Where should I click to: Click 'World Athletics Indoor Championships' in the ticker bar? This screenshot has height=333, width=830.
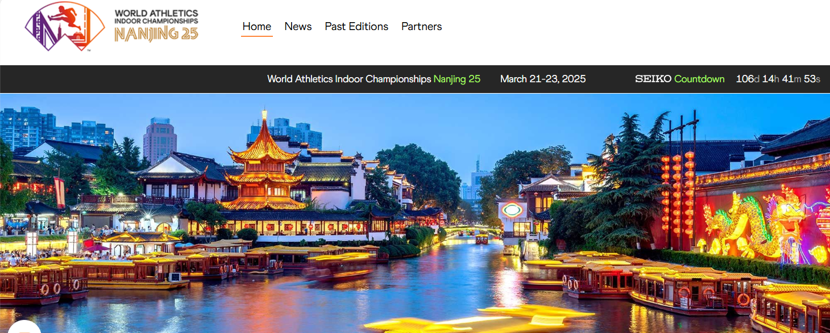point(348,79)
